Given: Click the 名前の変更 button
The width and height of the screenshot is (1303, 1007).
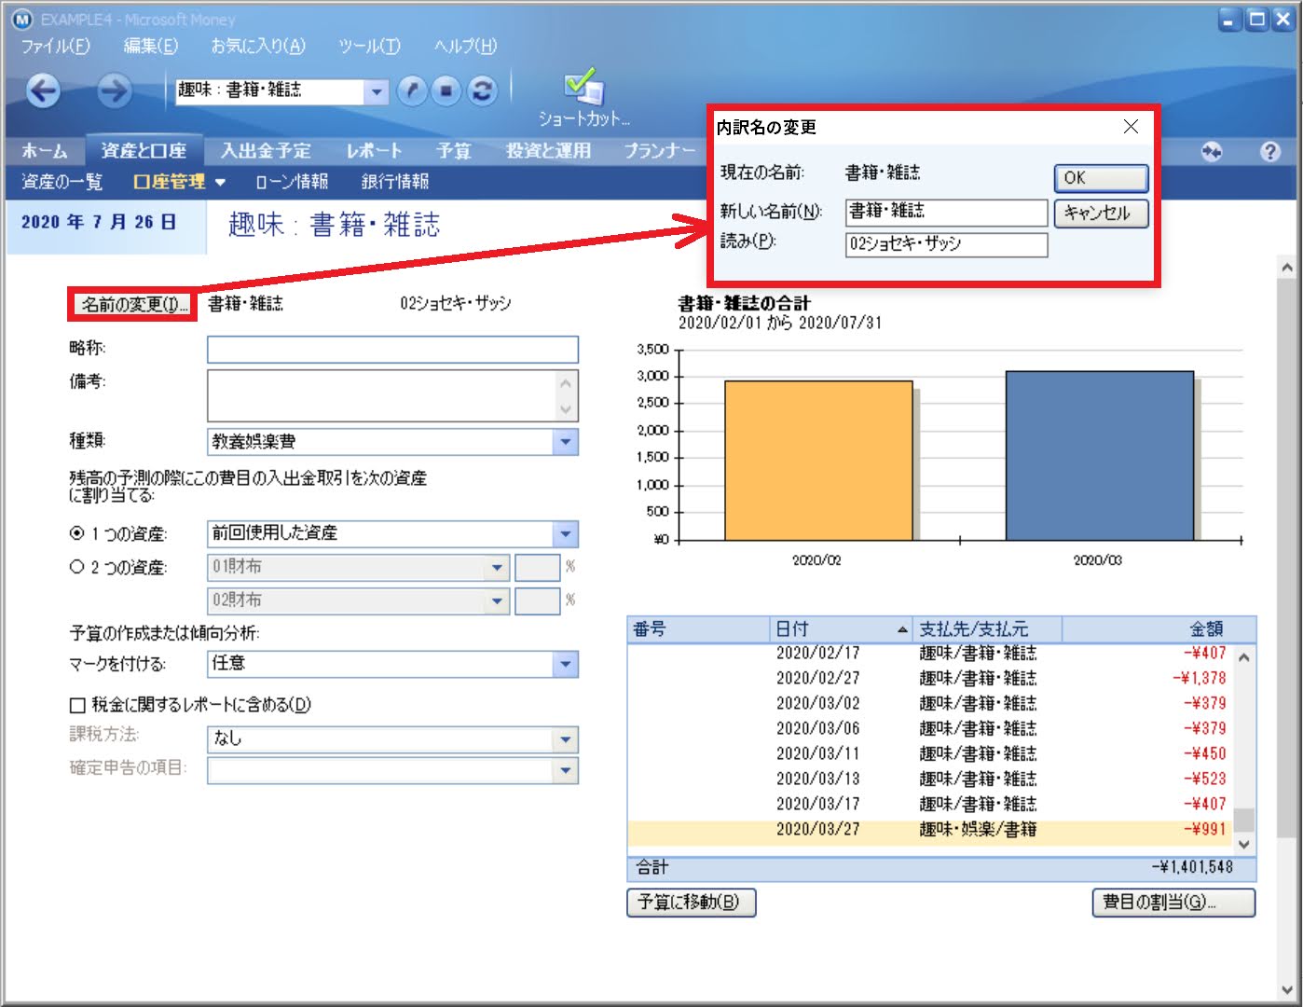Looking at the screenshot, I should pos(133,304).
